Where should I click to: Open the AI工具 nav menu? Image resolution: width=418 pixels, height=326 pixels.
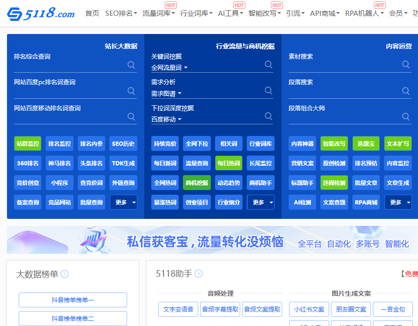pyautogui.click(x=230, y=14)
